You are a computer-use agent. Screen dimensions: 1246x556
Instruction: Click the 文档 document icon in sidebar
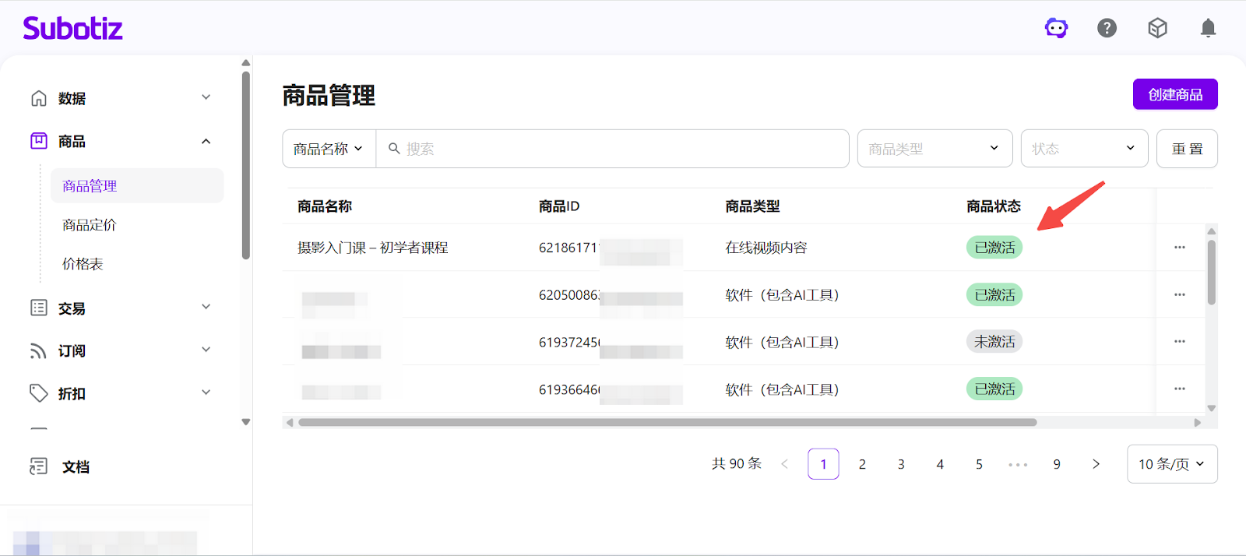[x=38, y=466]
